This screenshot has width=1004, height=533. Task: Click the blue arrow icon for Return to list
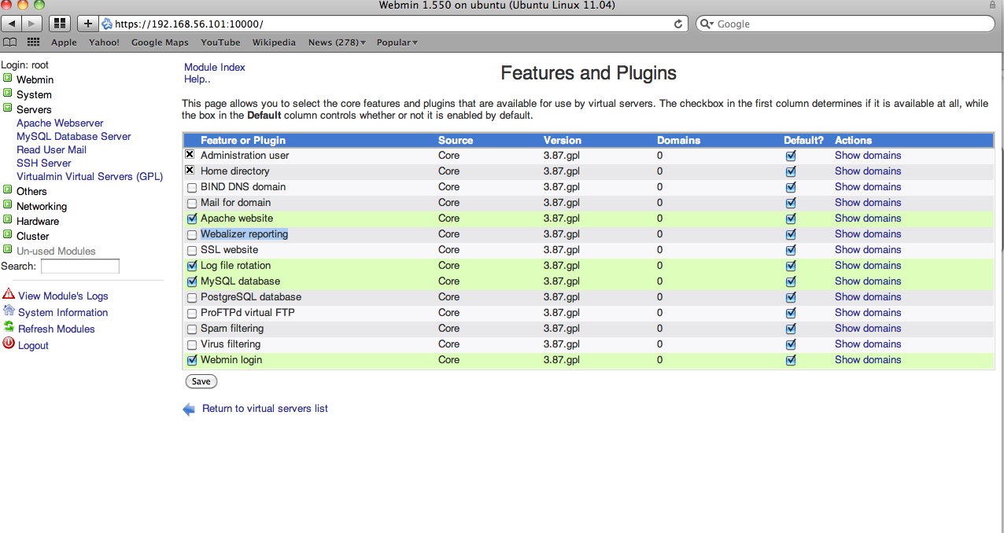(x=189, y=409)
